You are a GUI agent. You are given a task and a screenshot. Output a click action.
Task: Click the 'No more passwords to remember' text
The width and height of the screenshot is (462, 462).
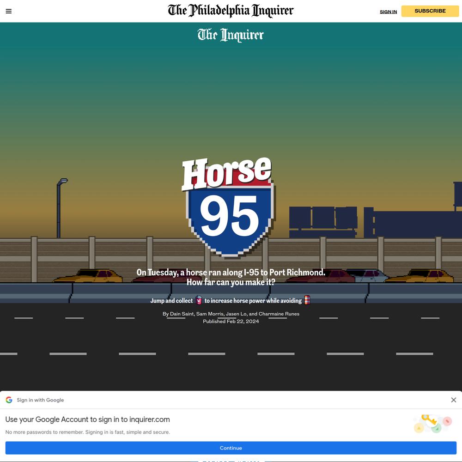click(x=87, y=432)
